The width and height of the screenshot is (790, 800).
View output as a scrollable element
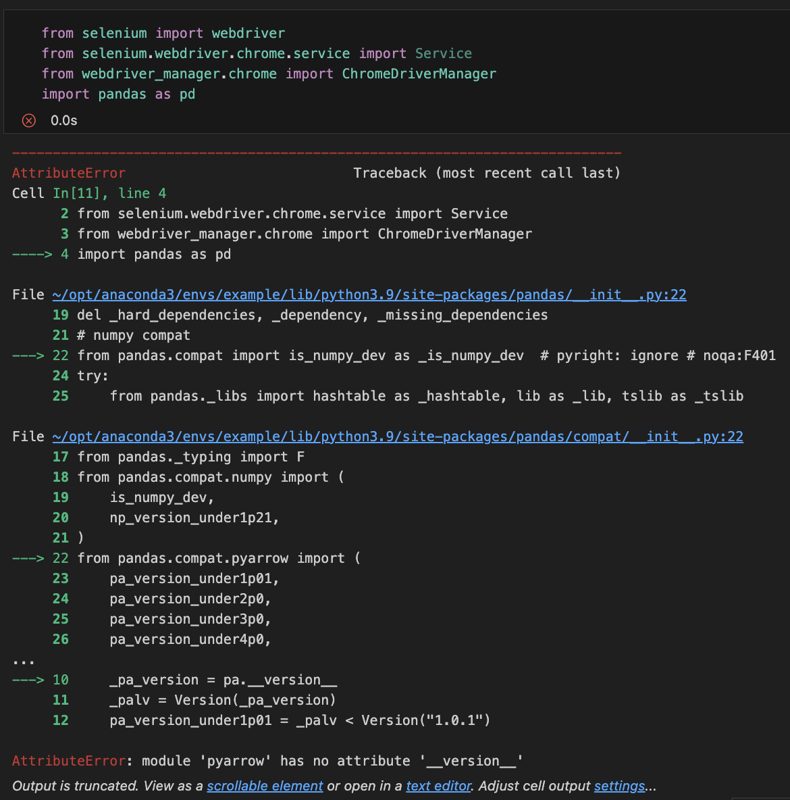265,786
